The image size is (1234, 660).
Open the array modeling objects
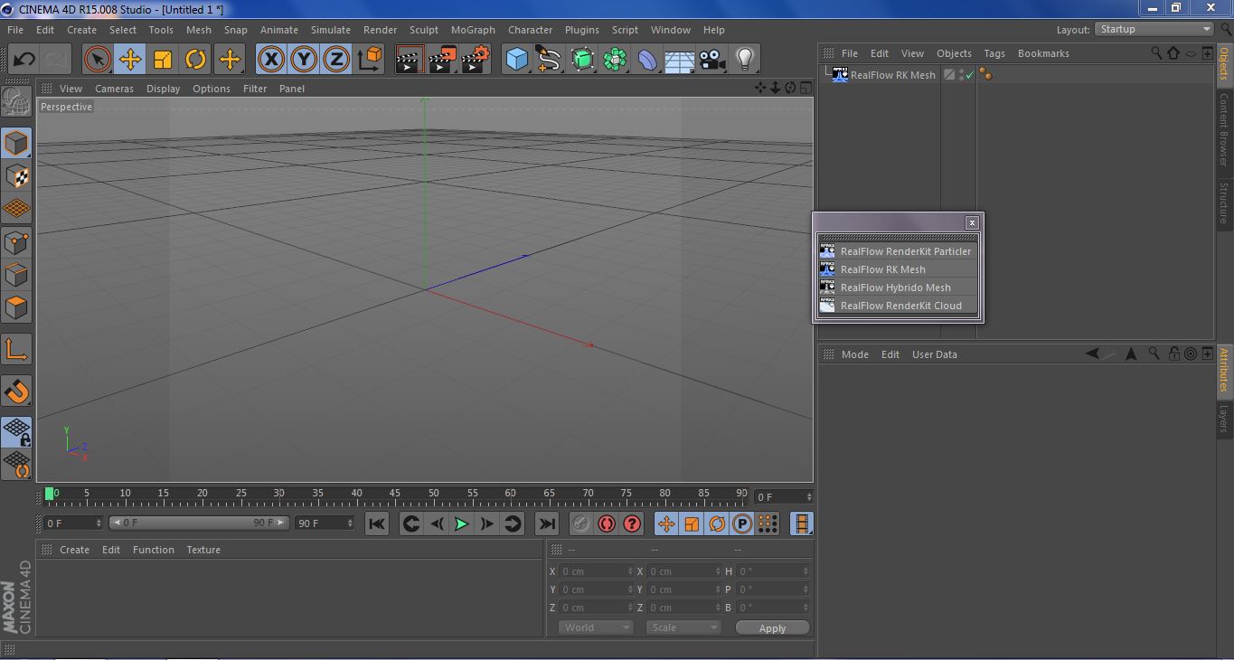[x=615, y=60]
